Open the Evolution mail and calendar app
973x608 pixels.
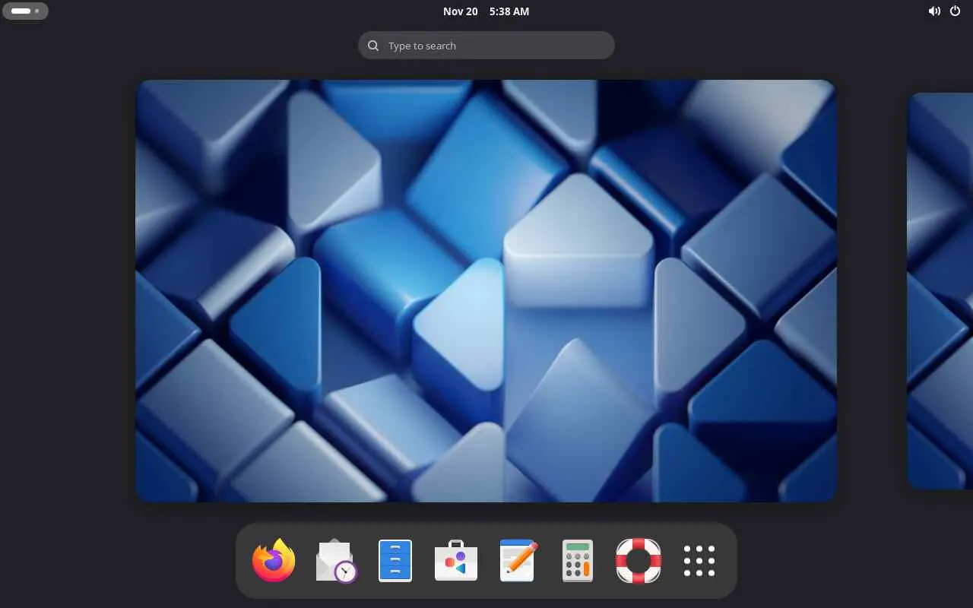334,561
